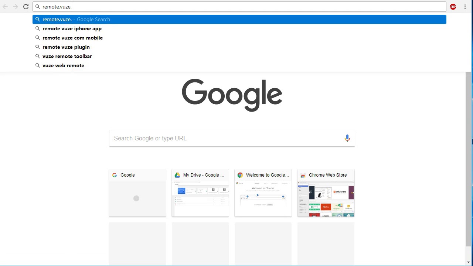Open the 'Welcome to Google...' tile

(x=263, y=193)
